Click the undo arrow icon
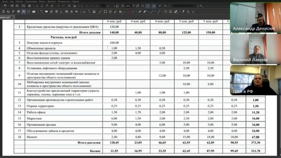 [x=58, y=6]
